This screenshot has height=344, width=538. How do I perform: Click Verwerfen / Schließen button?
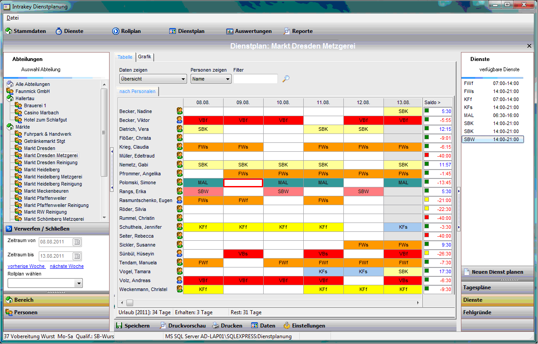click(x=56, y=229)
